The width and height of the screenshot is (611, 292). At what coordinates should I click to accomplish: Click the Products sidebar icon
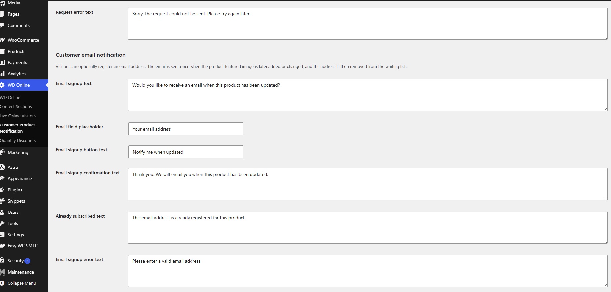pyautogui.click(x=2, y=51)
